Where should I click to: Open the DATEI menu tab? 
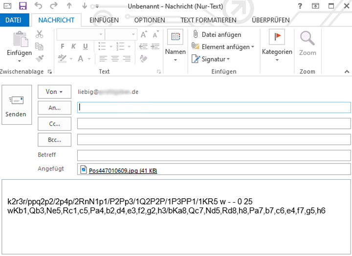[x=14, y=20]
